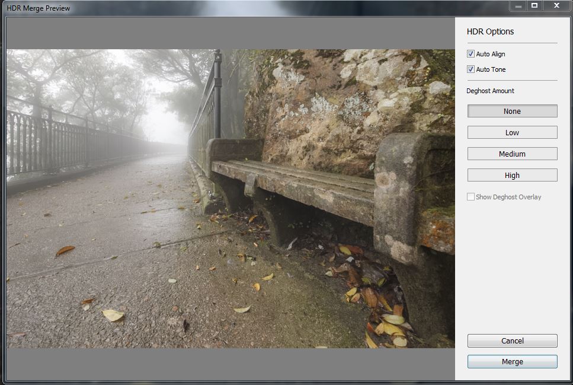Minimize the HDR Merge Preview window
Image resolution: width=573 pixels, height=385 pixels.
(518, 6)
